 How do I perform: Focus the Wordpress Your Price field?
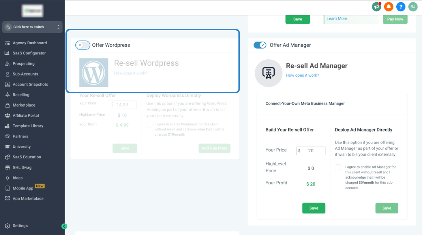[122, 105]
